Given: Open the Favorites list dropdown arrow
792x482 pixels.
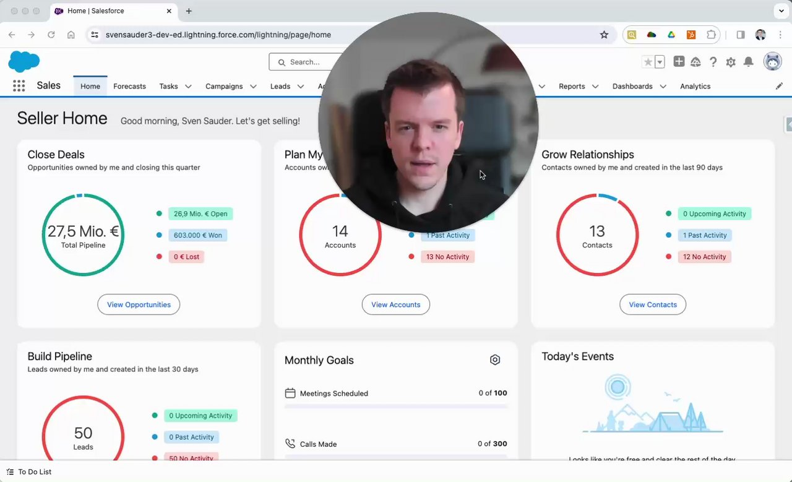Looking at the screenshot, I should tap(660, 62).
